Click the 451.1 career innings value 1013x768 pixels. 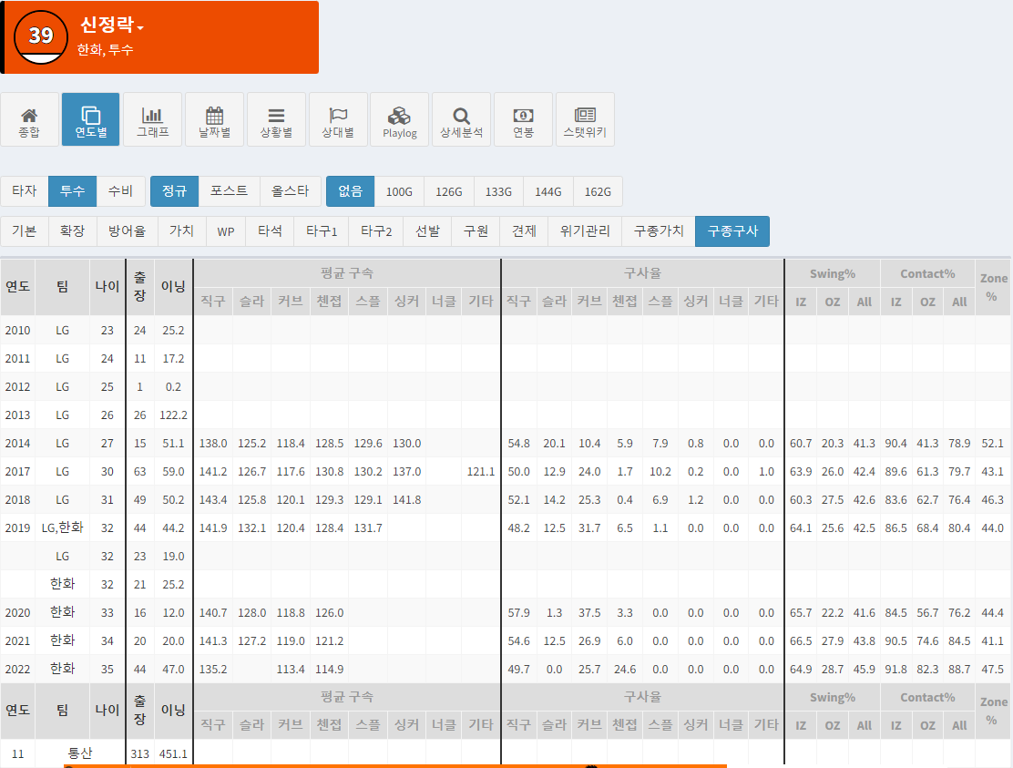point(173,754)
